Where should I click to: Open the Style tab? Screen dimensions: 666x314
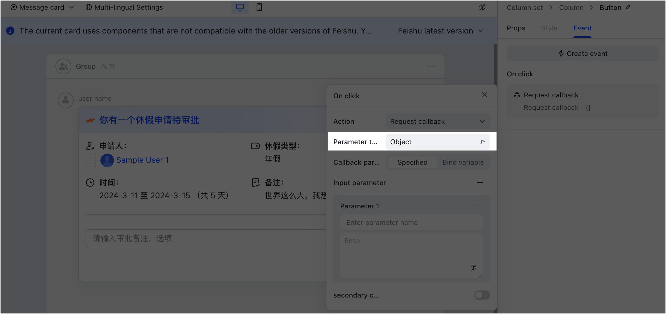pyautogui.click(x=549, y=28)
